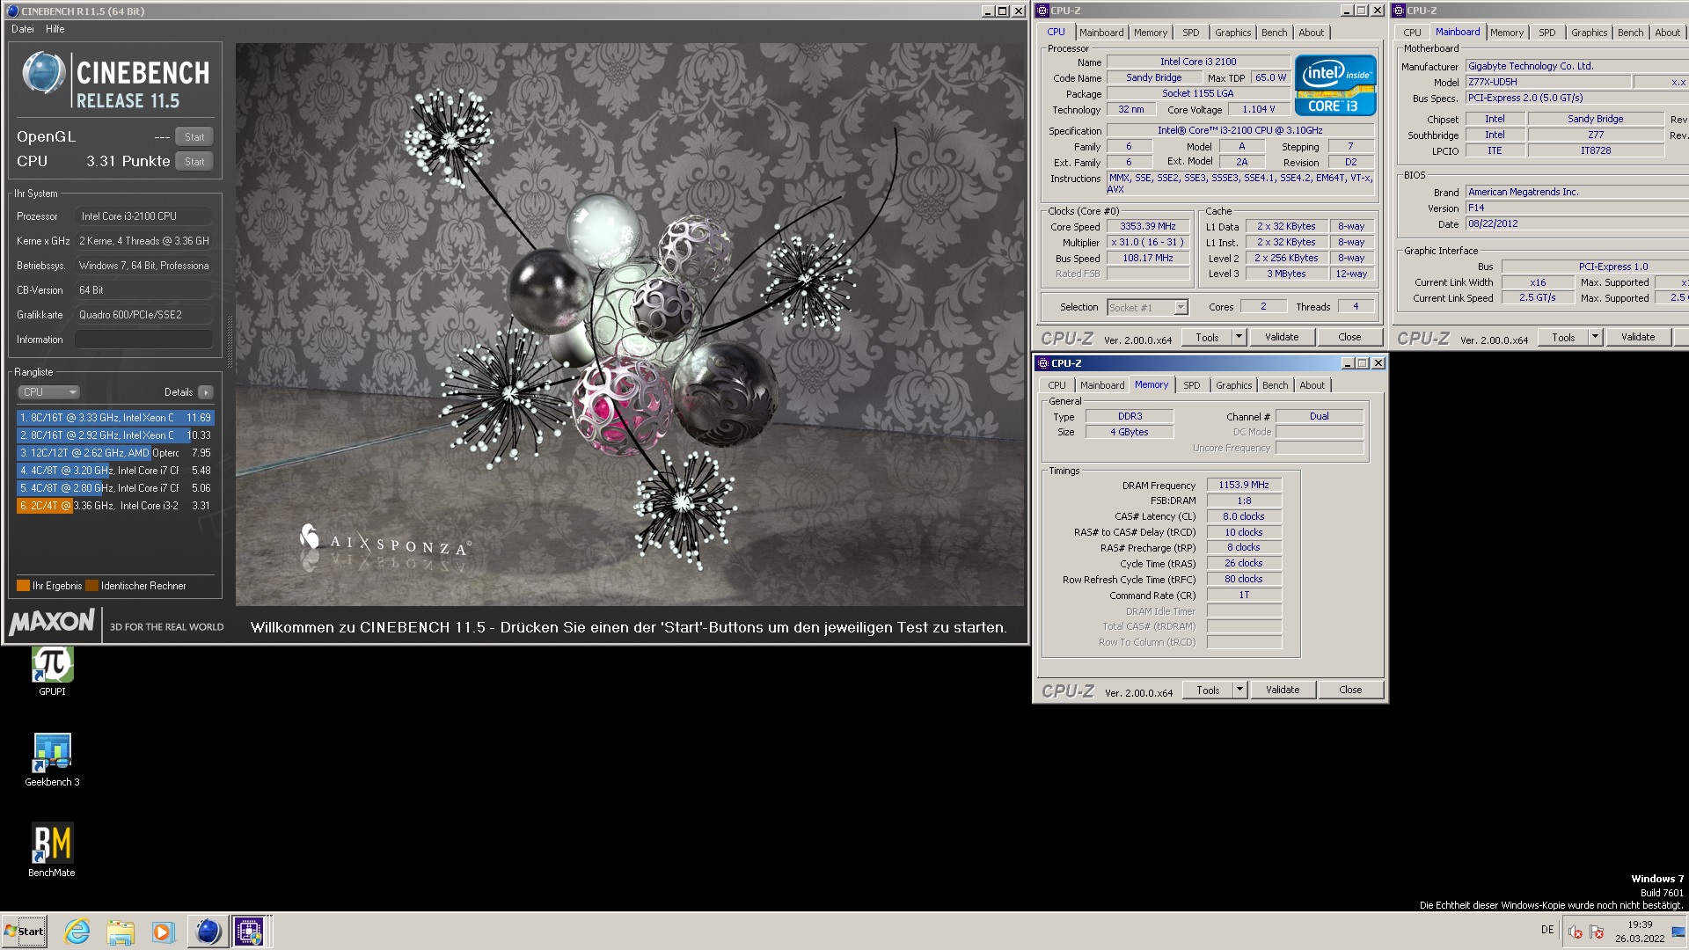Click Validate in Mainboard window
The height and width of the screenshot is (950, 1689).
click(x=1638, y=337)
